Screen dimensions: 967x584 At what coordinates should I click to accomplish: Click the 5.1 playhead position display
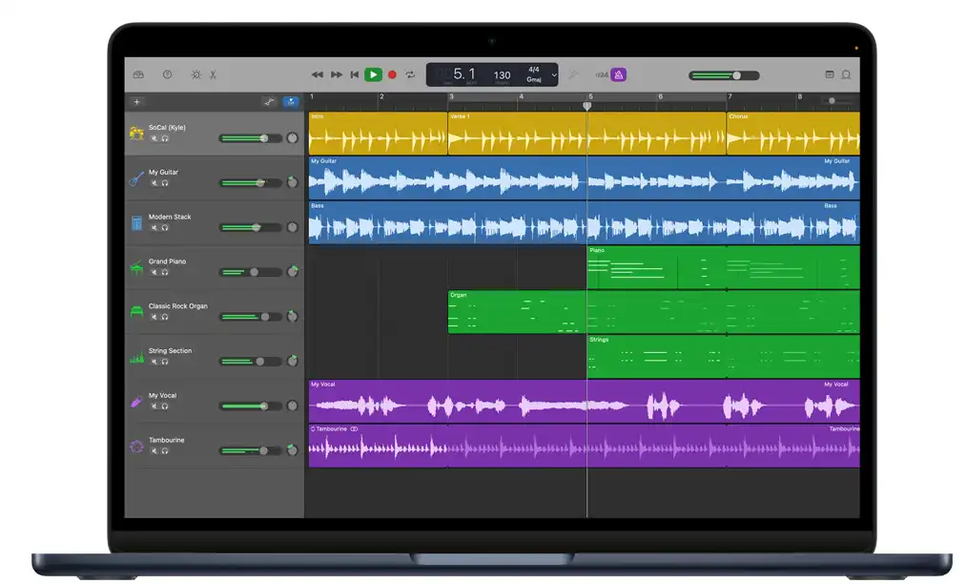464,74
